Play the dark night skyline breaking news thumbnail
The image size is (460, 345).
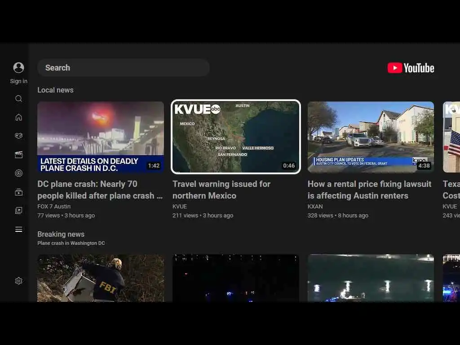click(235, 278)
